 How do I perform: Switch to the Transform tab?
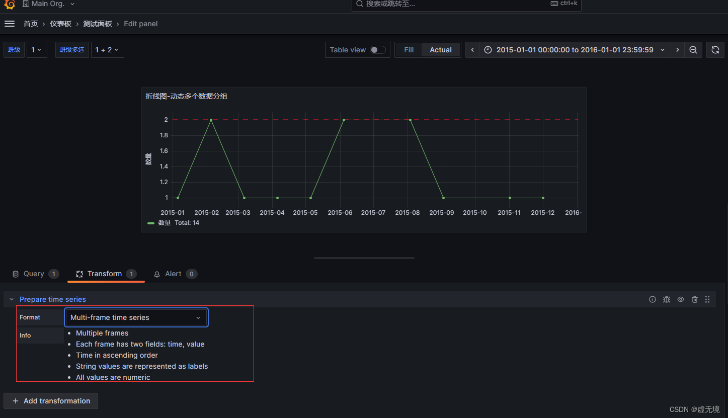[106, 274]
